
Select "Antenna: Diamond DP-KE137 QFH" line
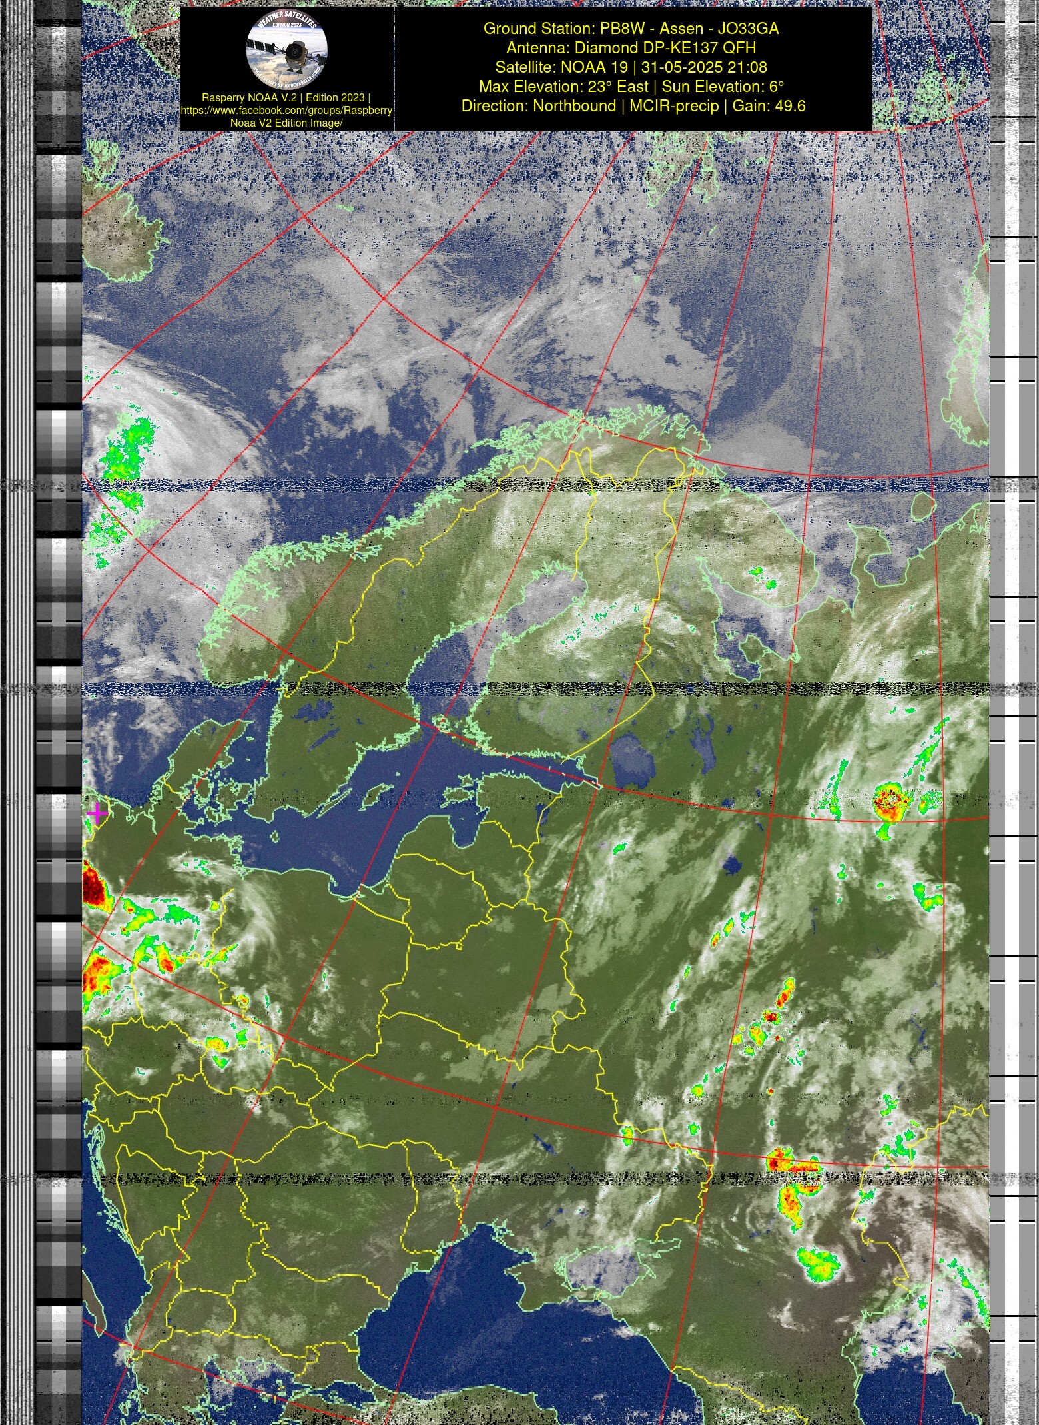631,48
